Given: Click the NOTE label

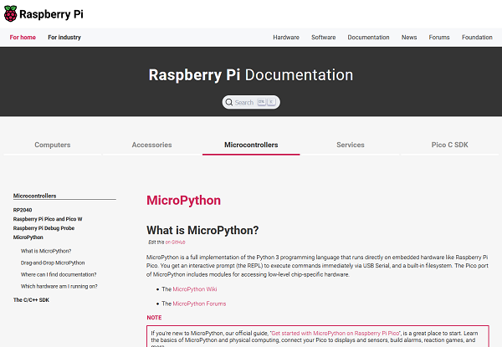Looking at the screenshot, I should (x=154, y=318).
